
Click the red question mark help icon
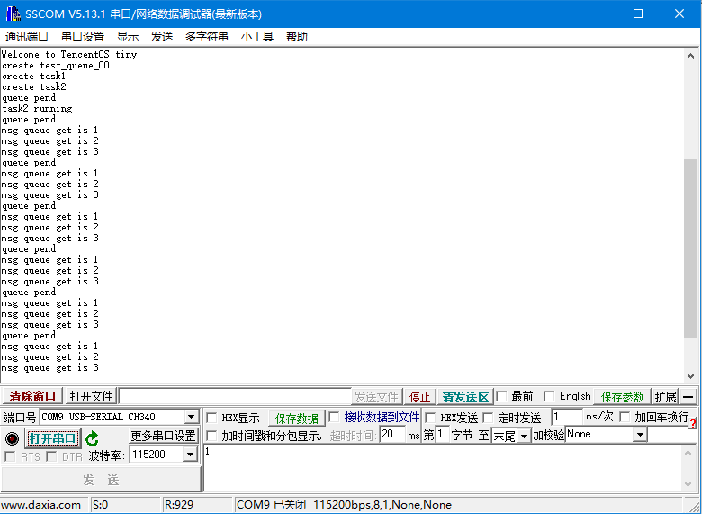[x=694, y=424]
